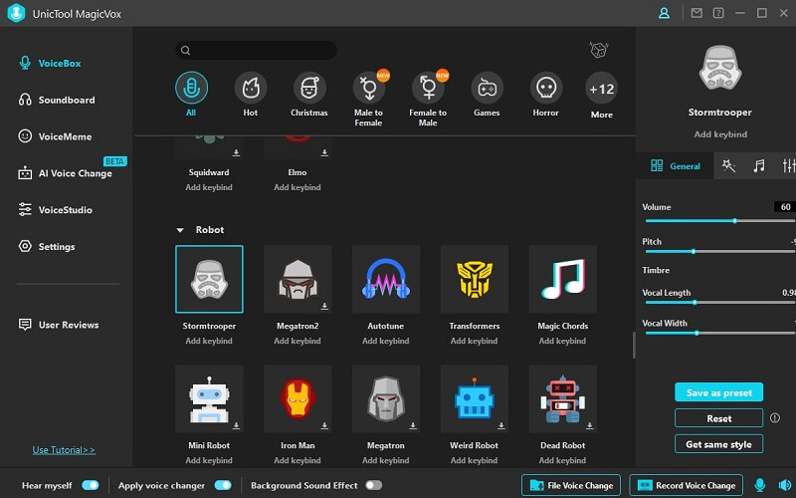
Task: Choose the Christmas voice filter icon
Action: pyautogui.click(x=308, y=89)
